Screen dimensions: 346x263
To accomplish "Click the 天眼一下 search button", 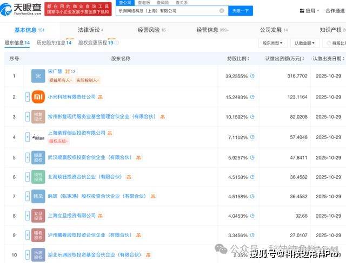I will [241, 11].
